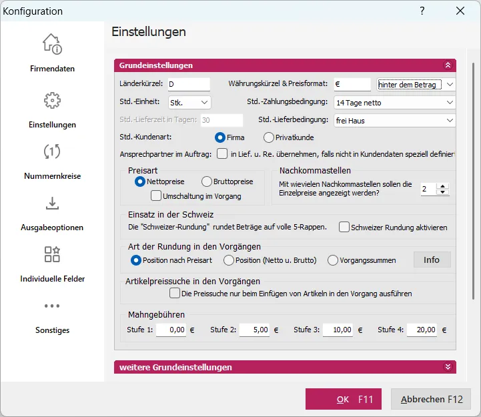Click the help question mark icon
The height and width of the screenshot is (417, 481).
tap(422, 11)
